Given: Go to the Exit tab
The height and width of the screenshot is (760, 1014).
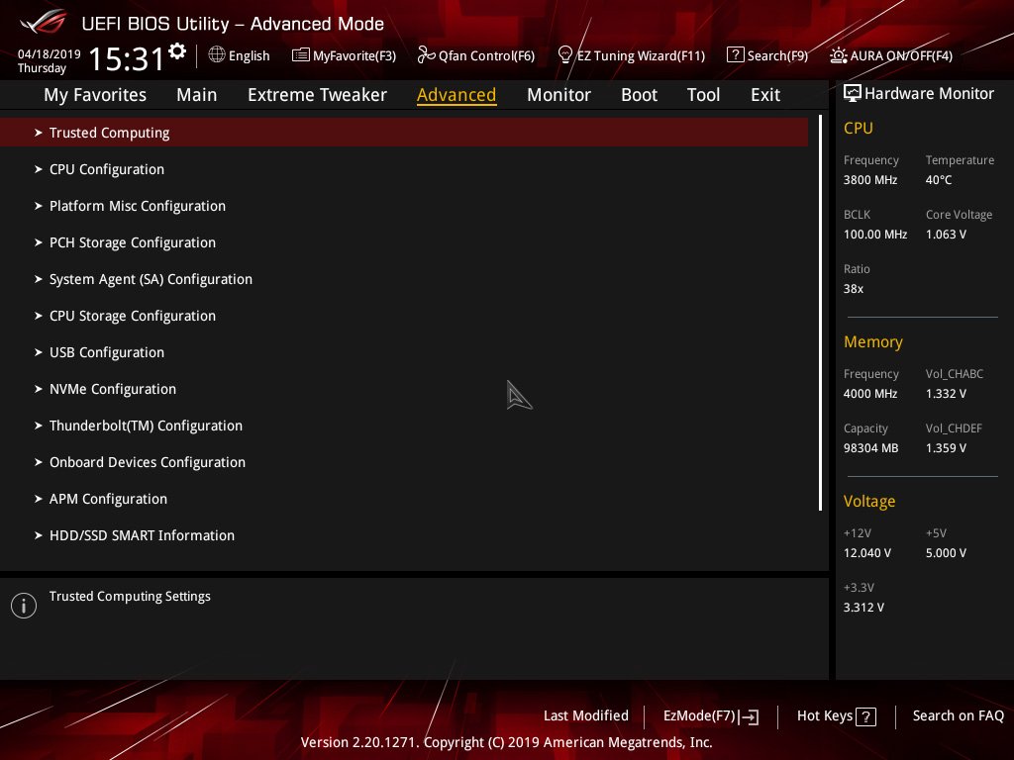Looking at the screenshot, I should pos(765,95).
